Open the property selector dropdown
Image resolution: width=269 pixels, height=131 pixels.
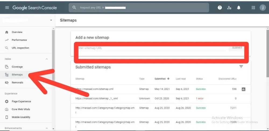coord(51,20)
